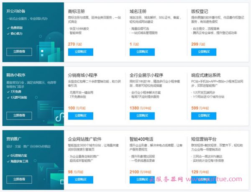The height and width of the screenshot is (192, 251).
Task: Open the 域名注册 card title
Action: coord(139,10)
